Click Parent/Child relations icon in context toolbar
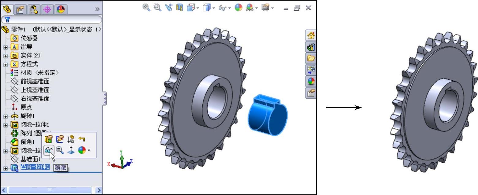 tap(70, 139)
